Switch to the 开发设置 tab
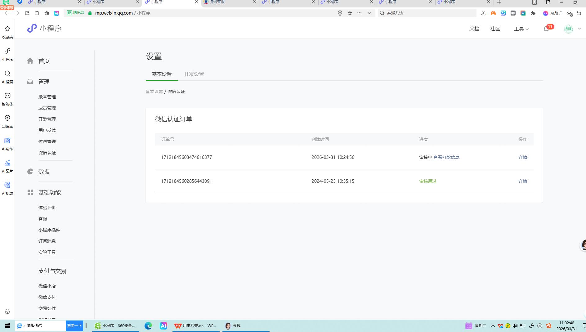The width and height of the screenshot is (586, 332). tap(194, 74)
